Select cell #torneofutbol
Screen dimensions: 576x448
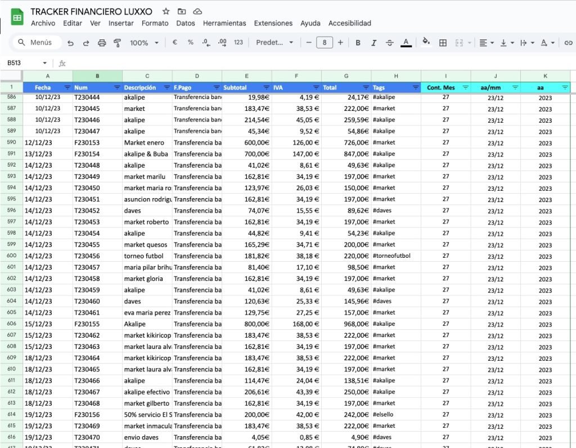(396, 256)
